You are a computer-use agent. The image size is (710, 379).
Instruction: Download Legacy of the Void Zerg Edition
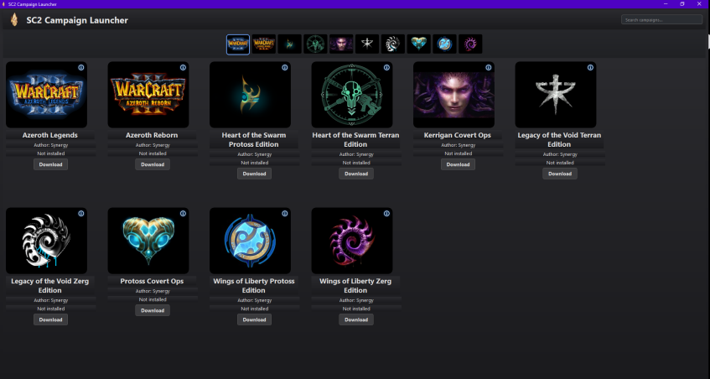[50, 319]
